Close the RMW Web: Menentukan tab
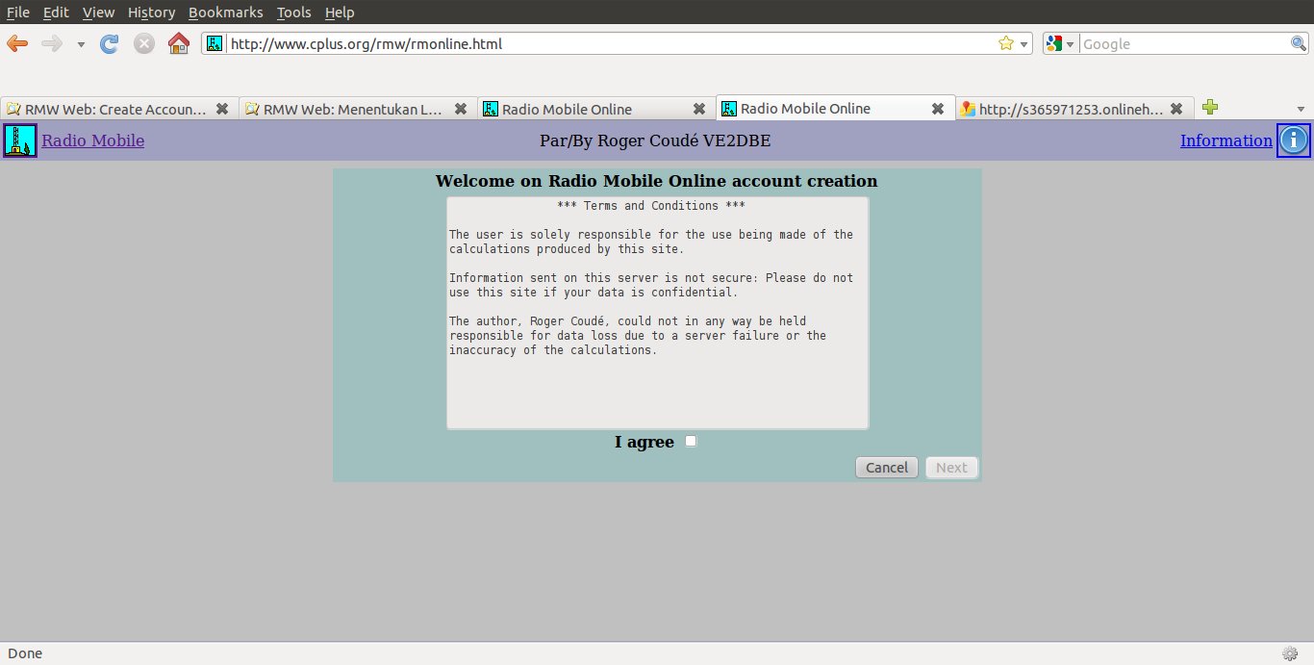Image resolution: width=1314 pixels, height=665 pixels. [x=461, y=109]
